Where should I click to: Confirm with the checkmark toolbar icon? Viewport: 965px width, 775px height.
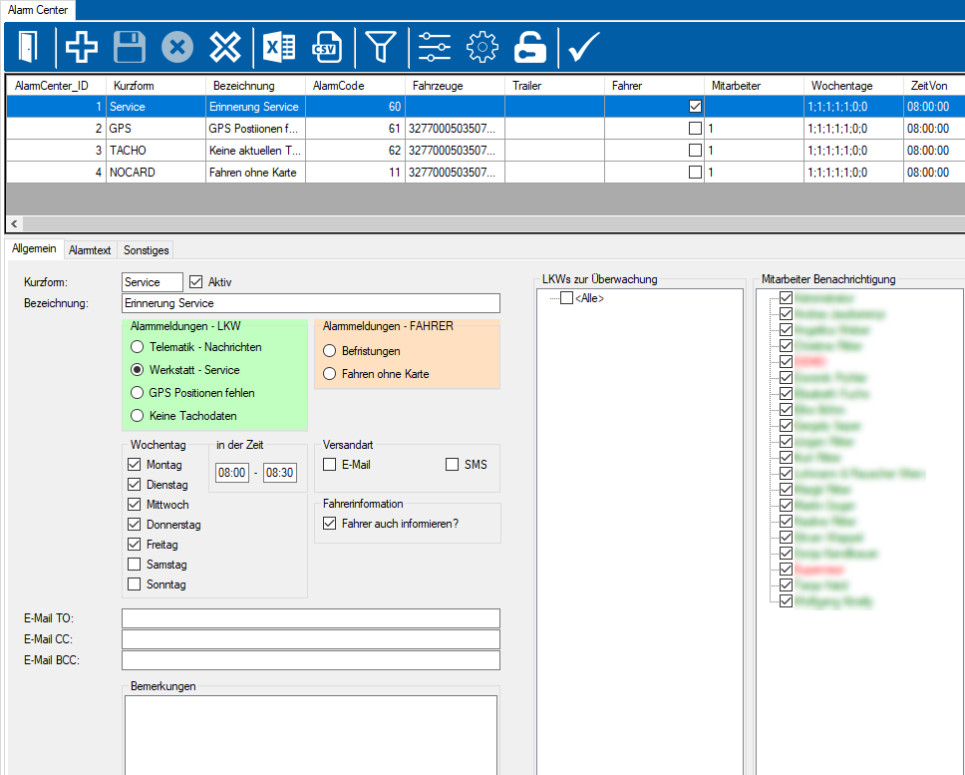[583, 46]
